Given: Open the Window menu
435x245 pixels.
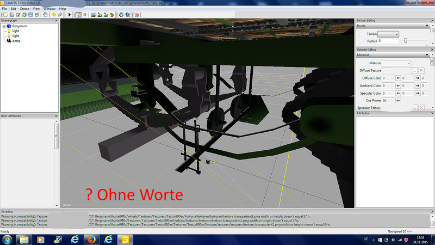Looking at the screenshot, I should (x=50, y=9).
